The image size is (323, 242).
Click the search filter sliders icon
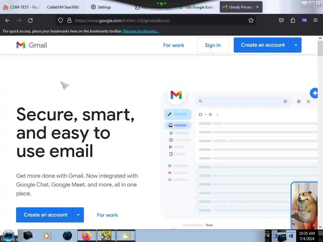[285, 101]
